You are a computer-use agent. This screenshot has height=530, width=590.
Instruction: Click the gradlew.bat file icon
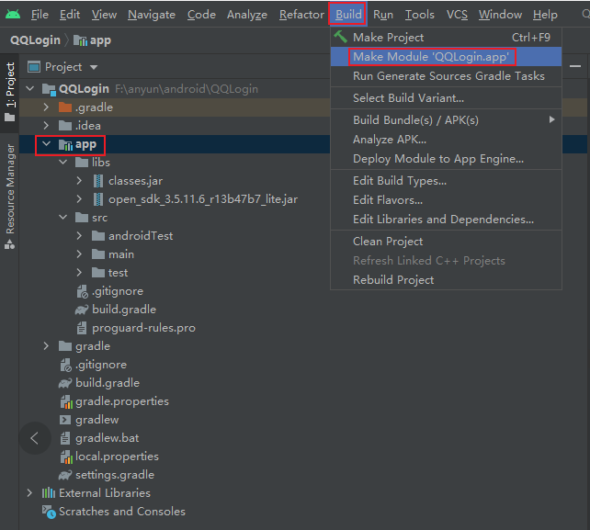pyautogui.click(x=65, y=438)
